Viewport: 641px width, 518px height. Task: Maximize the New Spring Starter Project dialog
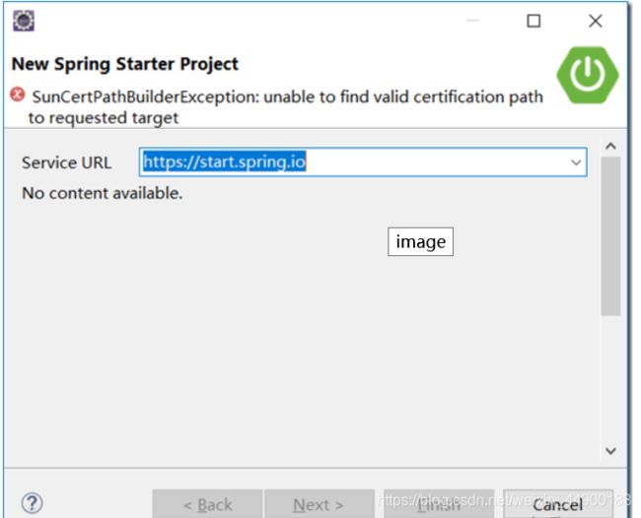pos(534,21)
